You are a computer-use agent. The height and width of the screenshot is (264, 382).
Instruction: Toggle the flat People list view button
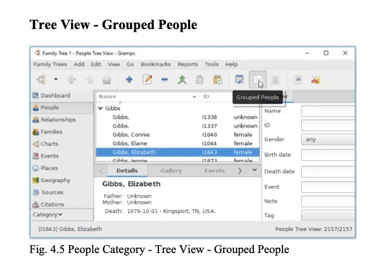pos(275,79)
